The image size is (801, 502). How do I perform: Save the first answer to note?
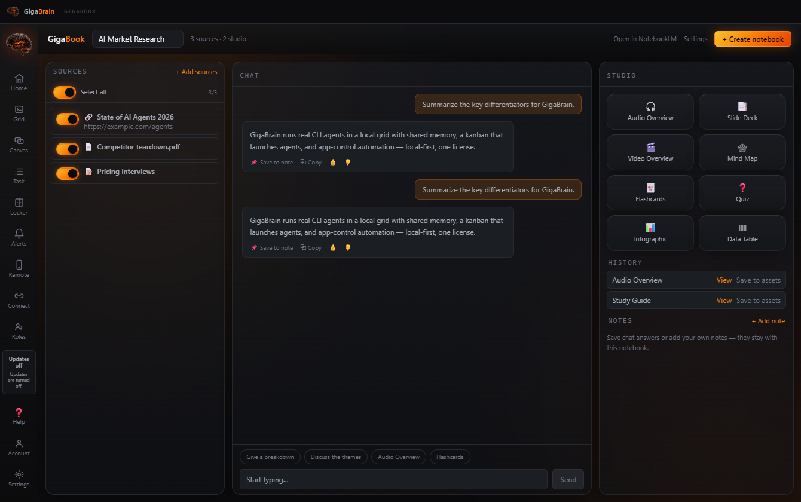(272, 162)
